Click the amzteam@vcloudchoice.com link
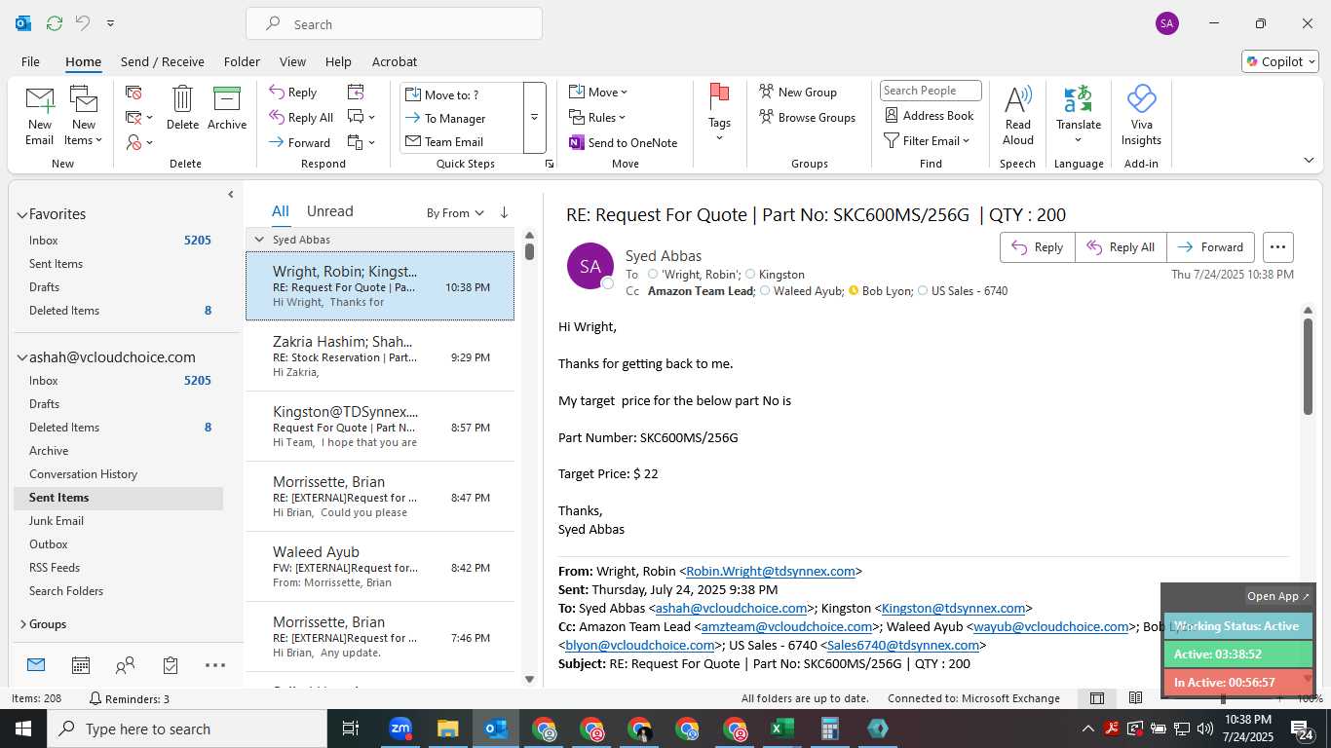 click(785, 627)
